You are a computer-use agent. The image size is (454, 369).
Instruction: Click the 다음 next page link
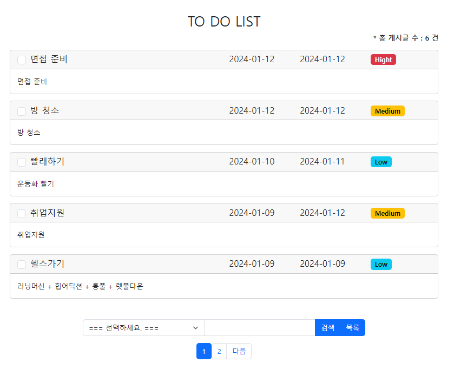click(x=239, y=351)
